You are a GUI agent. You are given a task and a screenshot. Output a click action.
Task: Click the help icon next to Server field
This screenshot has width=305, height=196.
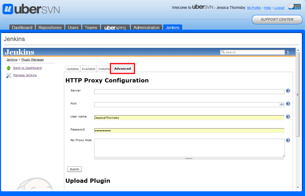288,91
